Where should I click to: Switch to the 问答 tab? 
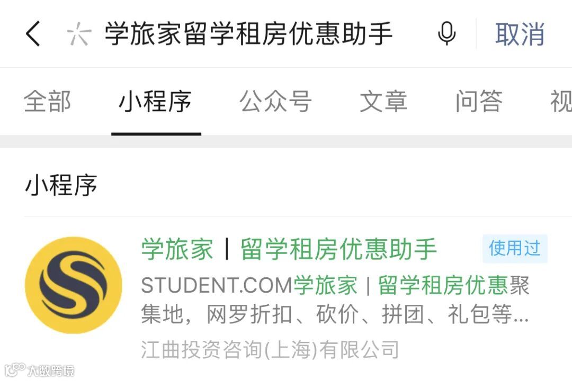[x=479, y=102]
